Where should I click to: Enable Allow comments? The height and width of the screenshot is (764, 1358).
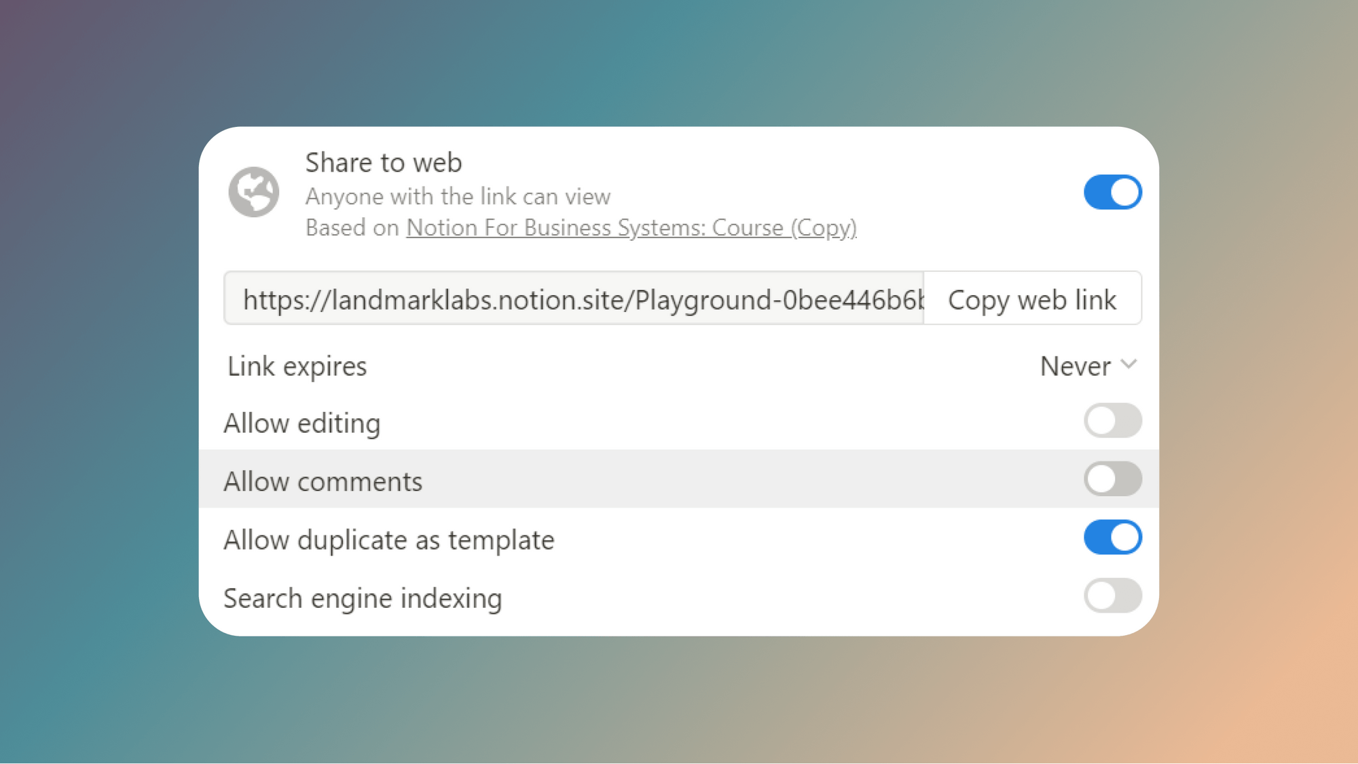point(1112,479)
